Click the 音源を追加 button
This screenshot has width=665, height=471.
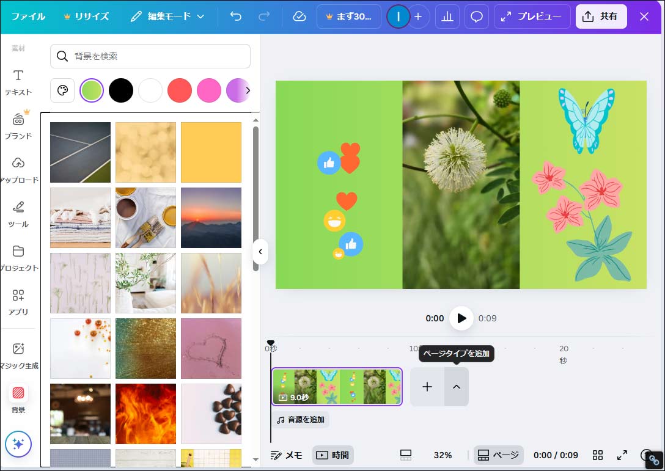point(300,420)
